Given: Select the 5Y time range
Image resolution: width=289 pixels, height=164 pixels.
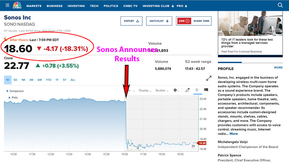Looking at the screenshot, I should point(64,80).
